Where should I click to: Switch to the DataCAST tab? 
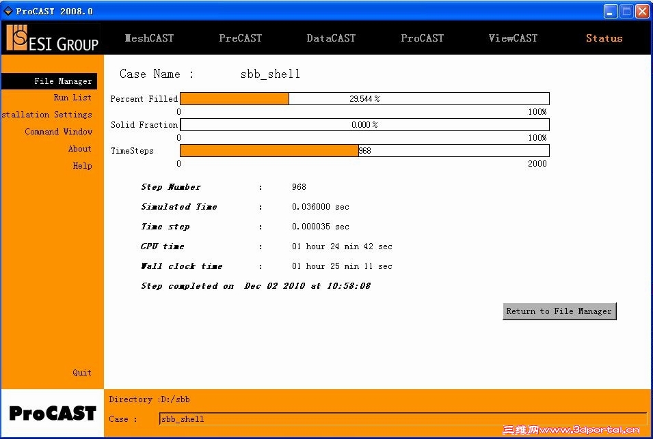coord(331,38)
